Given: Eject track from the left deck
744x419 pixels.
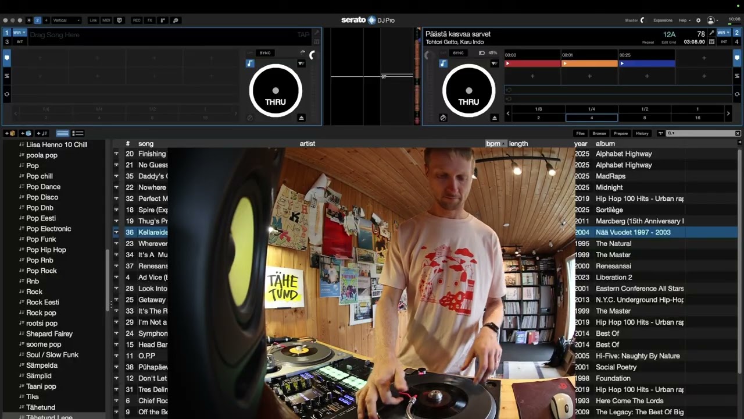Looking at the screenshot, I should [x=301, y=118].
